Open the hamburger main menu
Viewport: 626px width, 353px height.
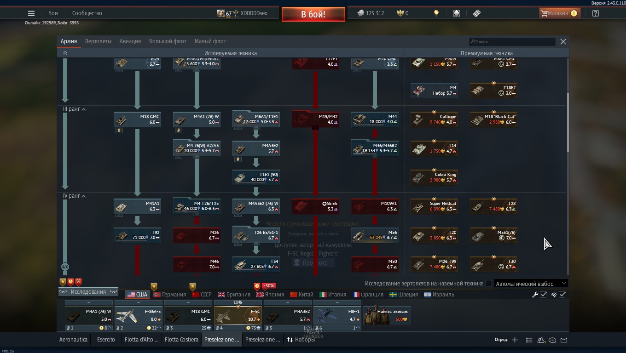coord(31,13)
